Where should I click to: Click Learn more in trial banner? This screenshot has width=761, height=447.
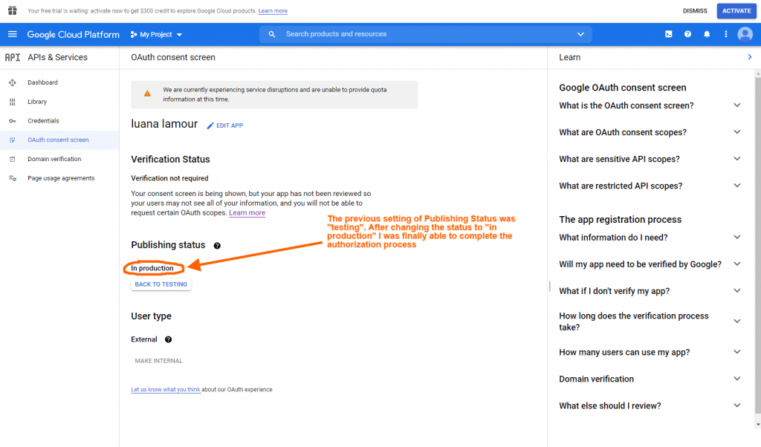273,10
